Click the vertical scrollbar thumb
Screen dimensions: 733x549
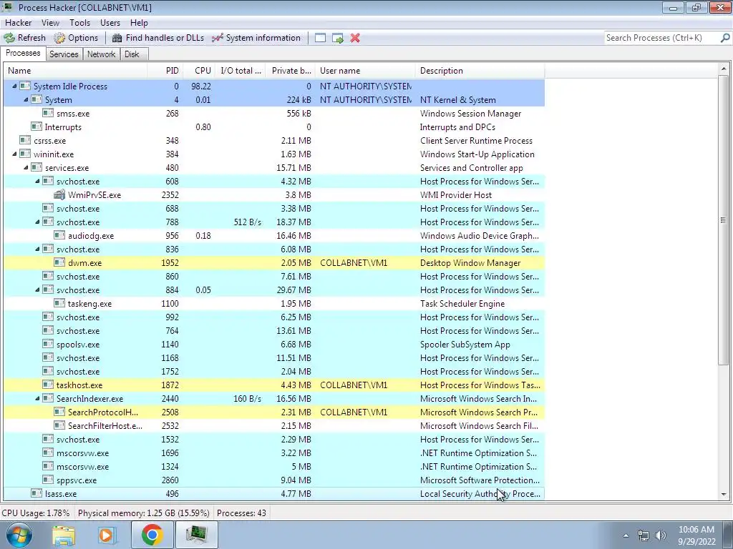click(724, 221)
